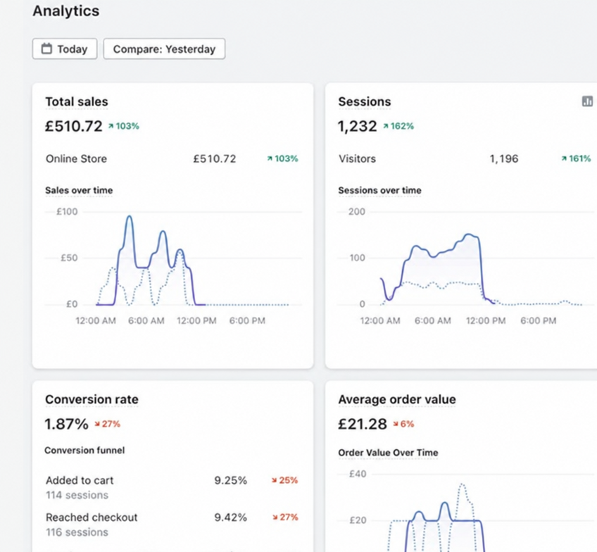
Task: Click the 161% visitors change indicator
Action: click(576, 158)
